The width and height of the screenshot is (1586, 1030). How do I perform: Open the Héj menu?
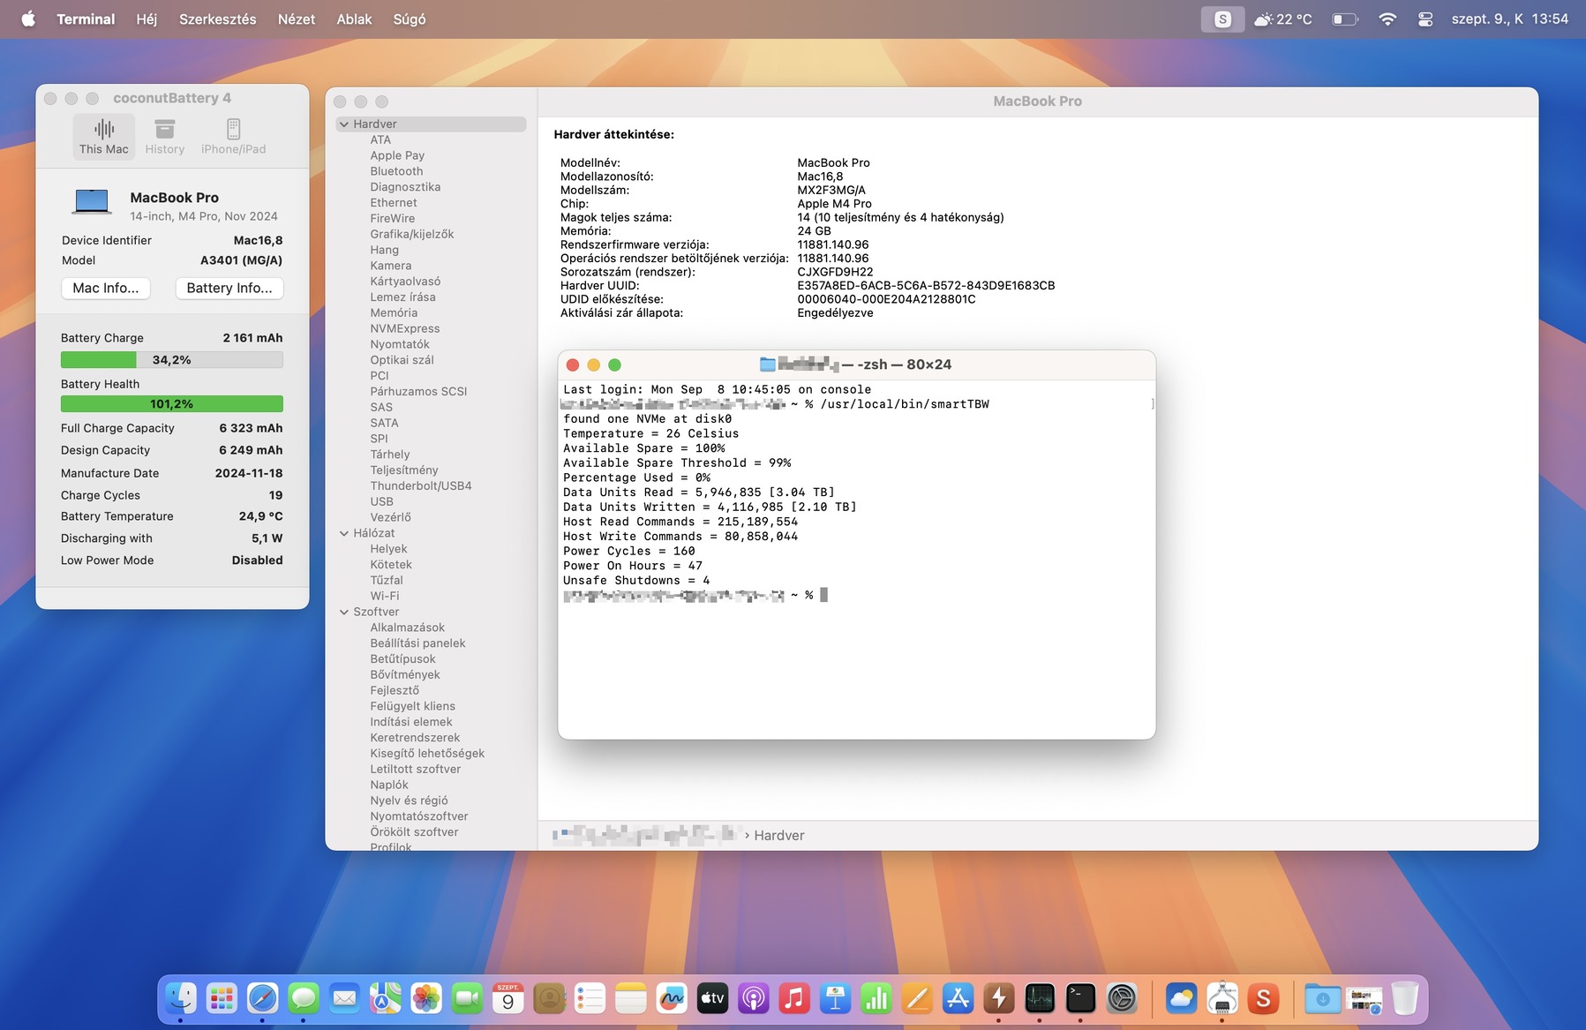(x=147, y=19)
